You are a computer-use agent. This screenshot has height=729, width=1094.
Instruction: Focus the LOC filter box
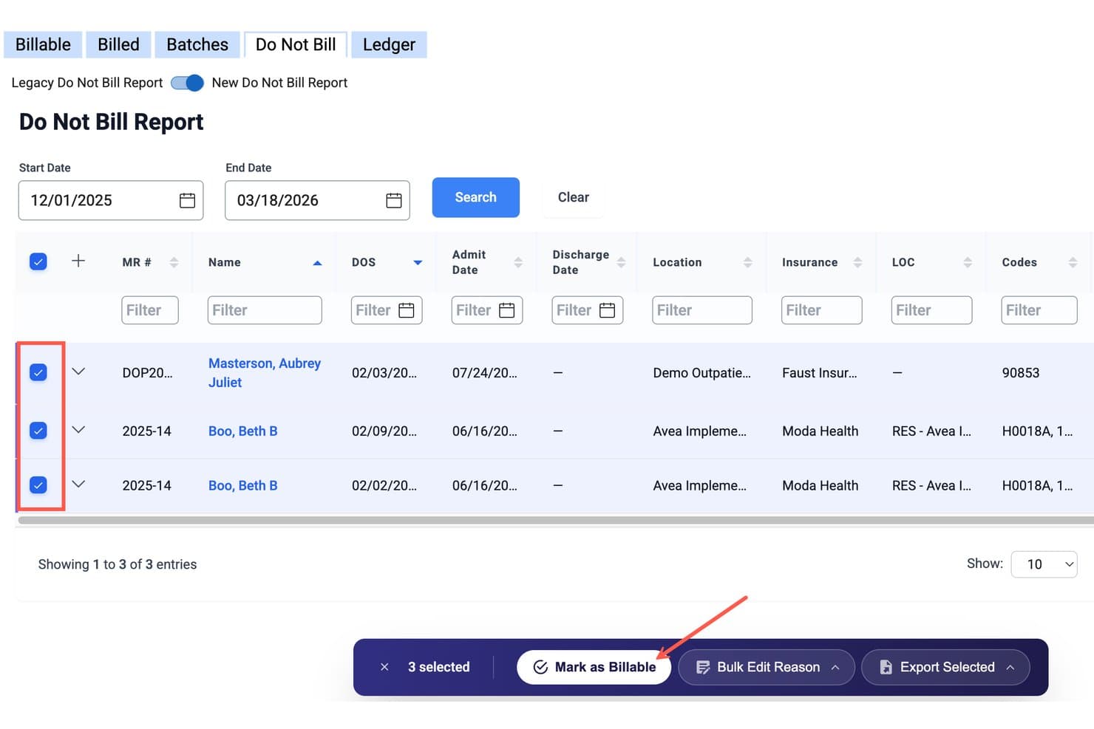(x=931, y=310)
